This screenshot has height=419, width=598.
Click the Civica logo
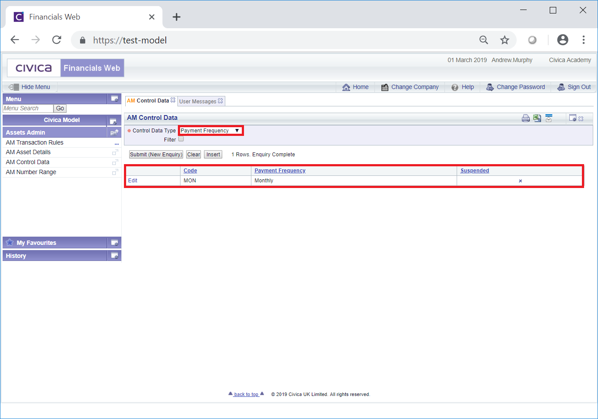pos(34,68)
